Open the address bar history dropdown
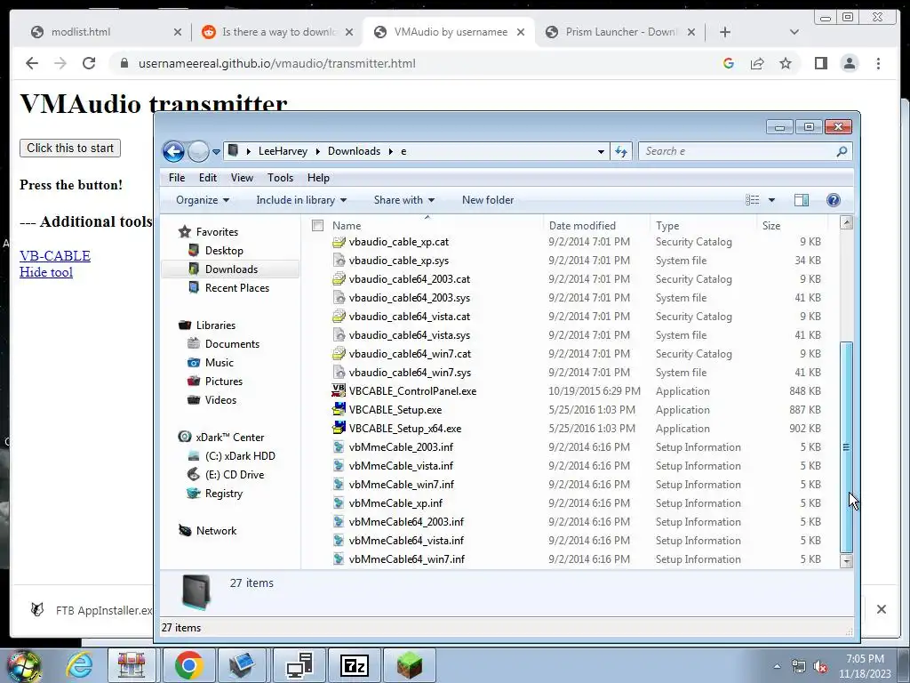The width and height of the screenshot is (910, 683). 601,151
